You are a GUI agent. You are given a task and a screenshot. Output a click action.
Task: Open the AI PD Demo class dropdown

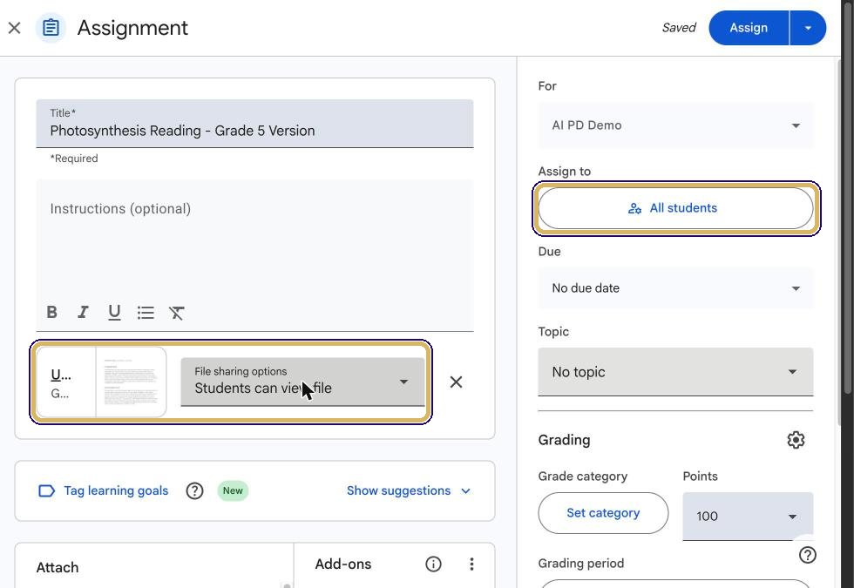tap(675, 125)
